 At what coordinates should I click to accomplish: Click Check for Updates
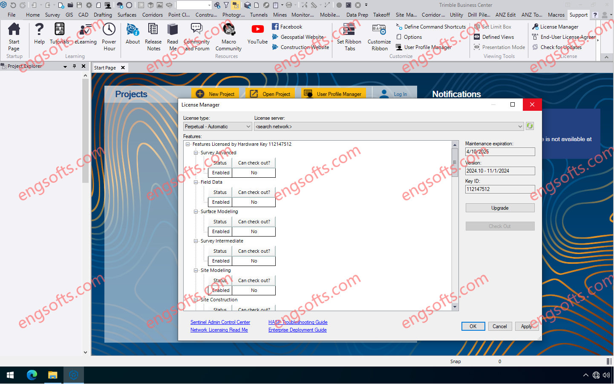(557, 47)
